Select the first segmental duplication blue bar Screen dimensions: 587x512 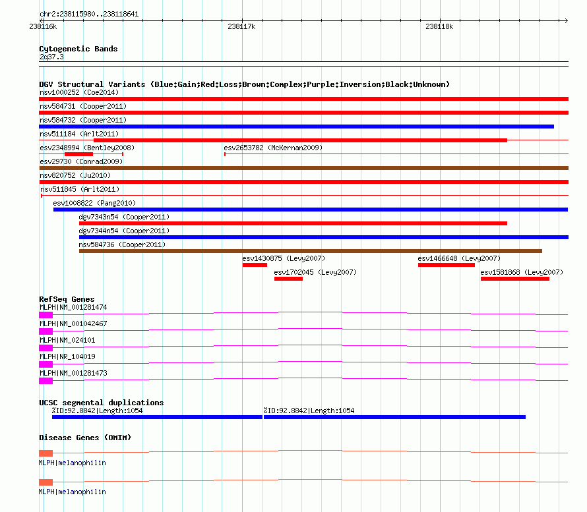(x=157, y=417)
